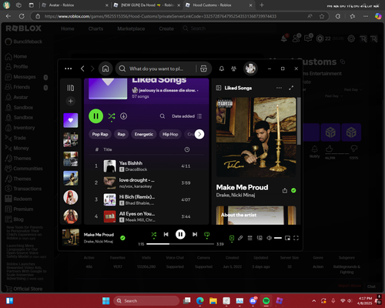
Task: Mute the Spotify volume
Action: (x=269, y=238)
